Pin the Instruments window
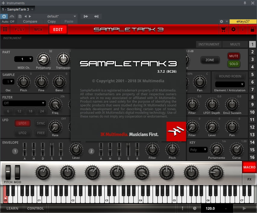 click(x=245, y=3)
